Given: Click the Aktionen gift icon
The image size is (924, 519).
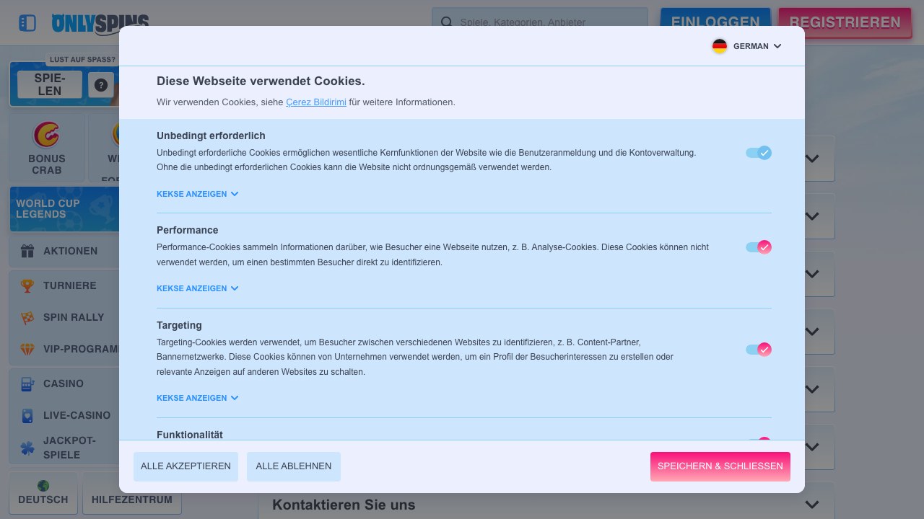Looking at the screenshot, I should pyautogui.click(x=27, y=251).
